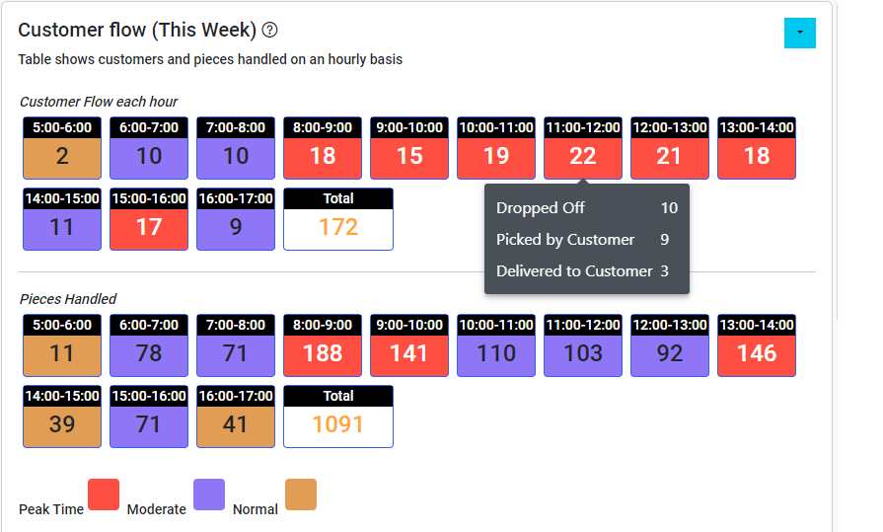
Task: Click the Delivered to Customer tooltip row
Action: (x=587, y=271)
